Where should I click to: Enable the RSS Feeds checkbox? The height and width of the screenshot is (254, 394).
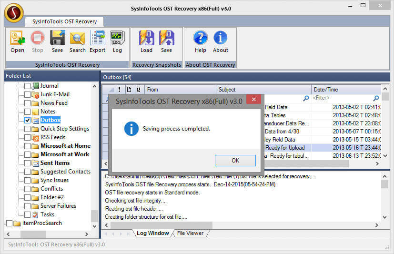[28, 137]
